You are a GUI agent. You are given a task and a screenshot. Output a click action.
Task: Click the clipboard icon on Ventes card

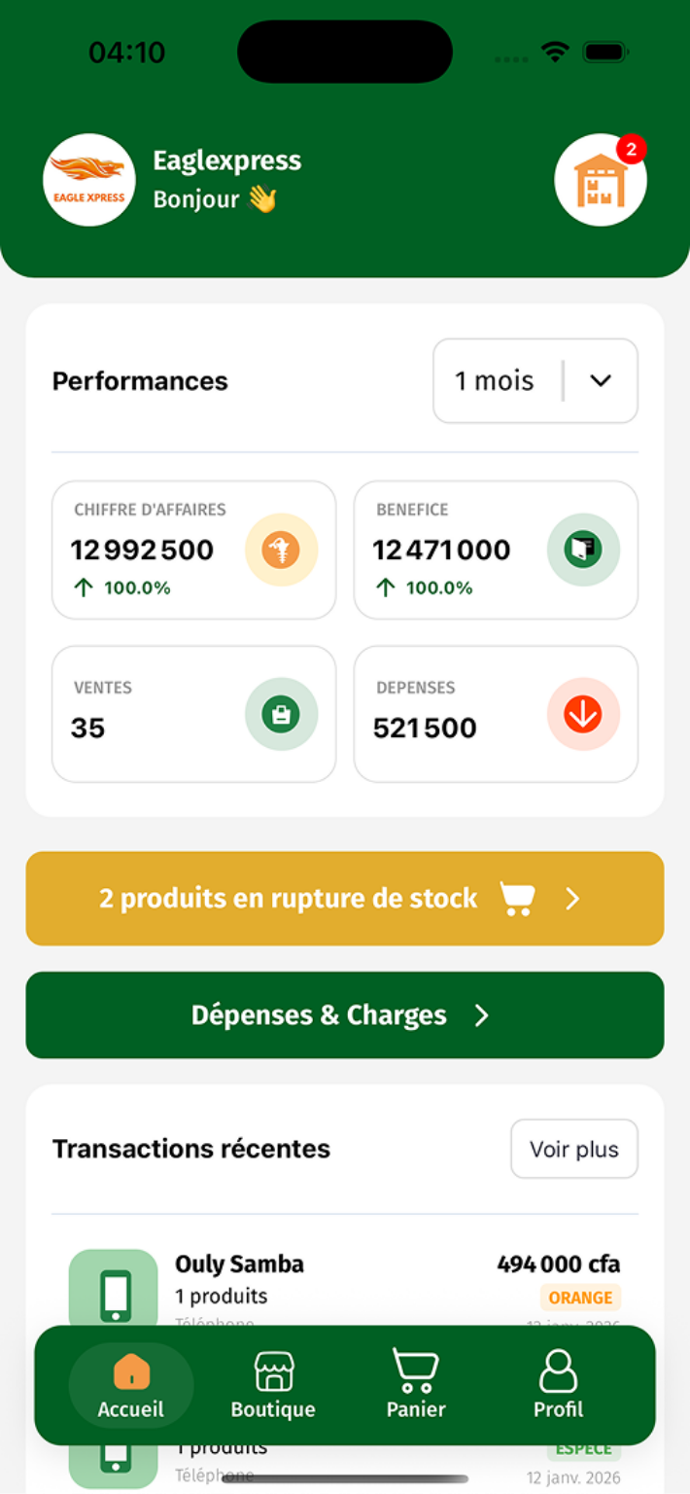[x=282, y=713]
